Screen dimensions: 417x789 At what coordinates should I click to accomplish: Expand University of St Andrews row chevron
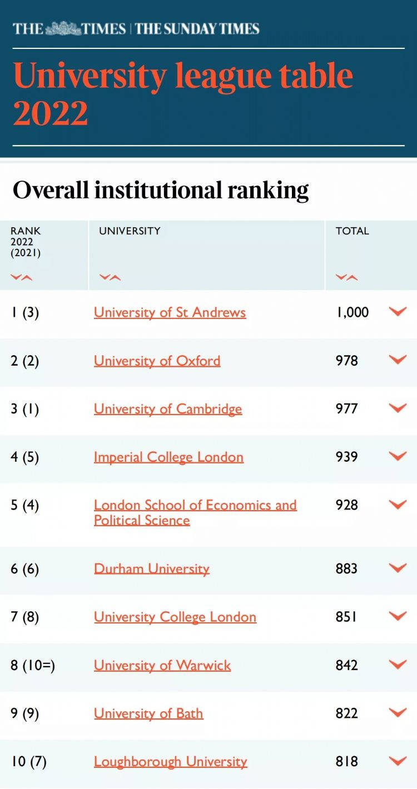point(398,312)
